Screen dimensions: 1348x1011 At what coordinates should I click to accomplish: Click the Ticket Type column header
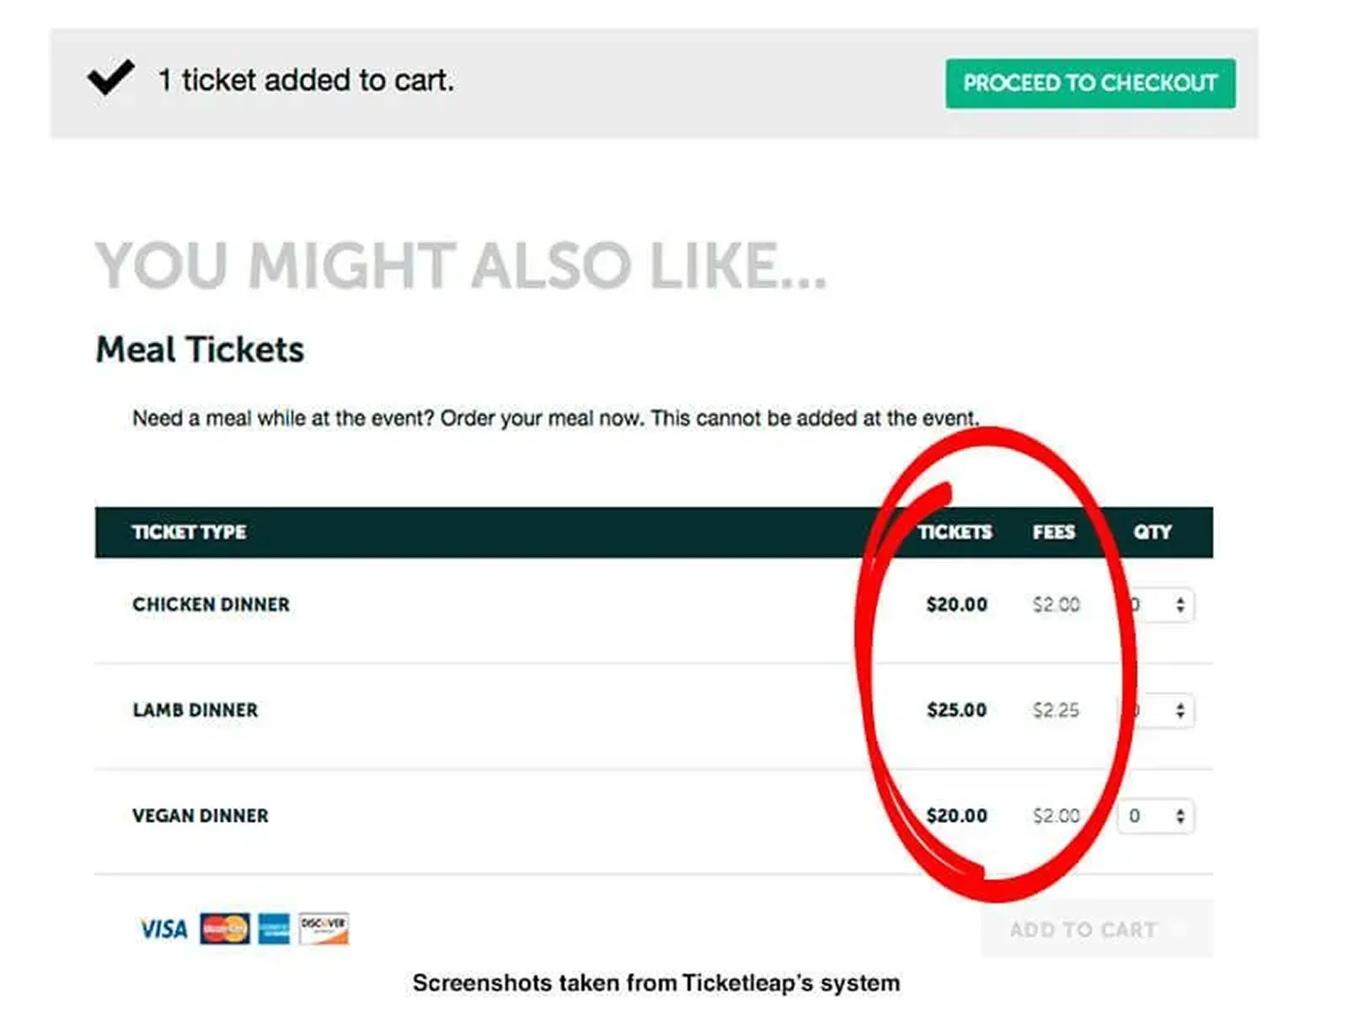pyautogui.click(x=189, y=532)
